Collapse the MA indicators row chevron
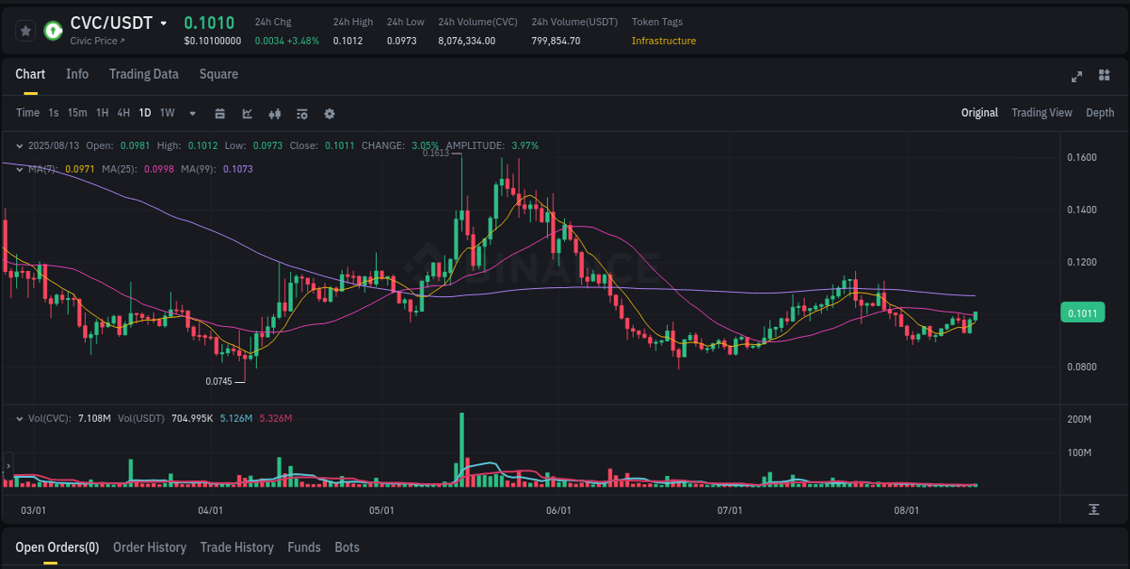The image size is (1130, 569). coord(20,169)
